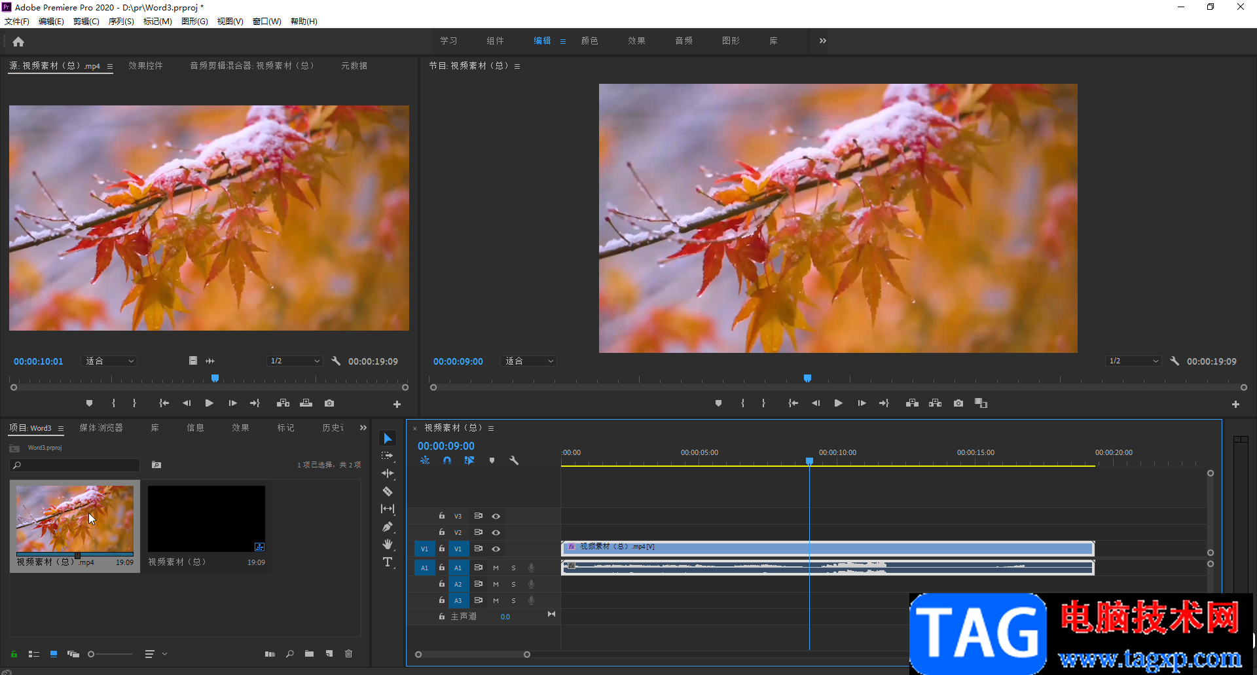
Task: Switch to the 效果控件 tab
Action: tap(145, 65)
